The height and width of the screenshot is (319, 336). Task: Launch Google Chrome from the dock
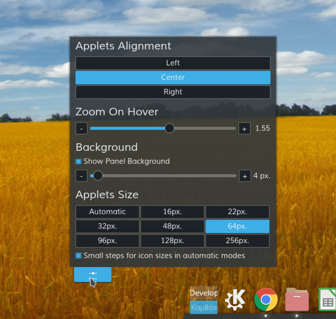[x=266, y=299]
